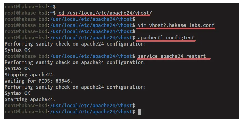Click the first 'Performing sanity check' line
This screenshot has width=243, height=123.
75,44
